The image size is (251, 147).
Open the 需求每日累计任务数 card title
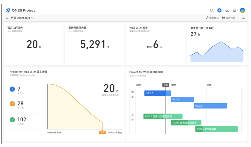[x=202, y=28]
